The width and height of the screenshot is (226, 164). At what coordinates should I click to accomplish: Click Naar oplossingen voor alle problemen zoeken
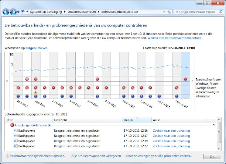[x=159, y=156]
